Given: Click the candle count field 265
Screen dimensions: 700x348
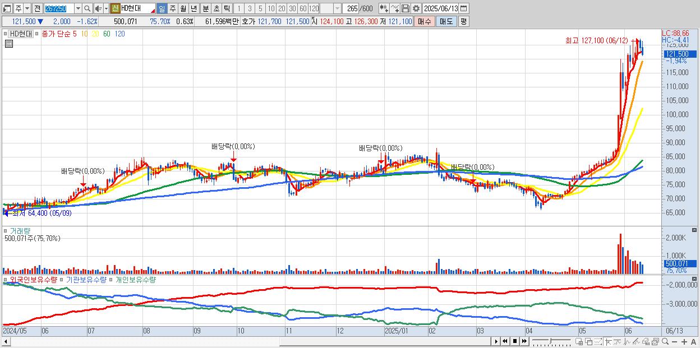Looking at the screenshot, I should [351, 8].
